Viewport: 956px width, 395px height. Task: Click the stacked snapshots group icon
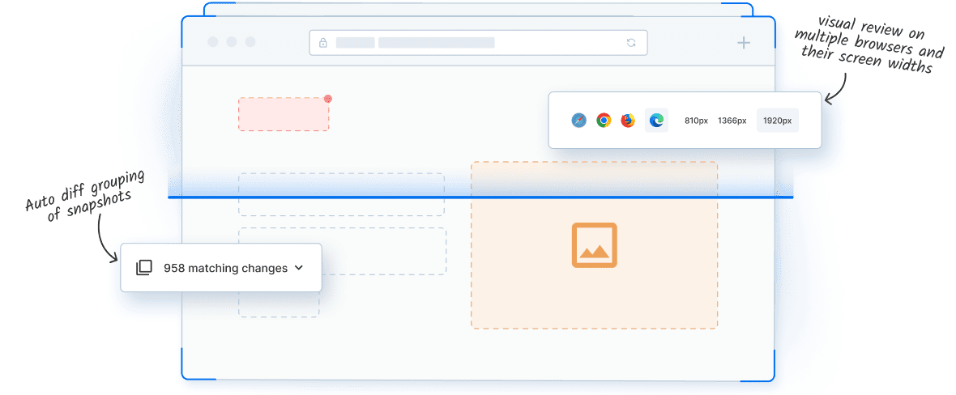coord(143,268)
